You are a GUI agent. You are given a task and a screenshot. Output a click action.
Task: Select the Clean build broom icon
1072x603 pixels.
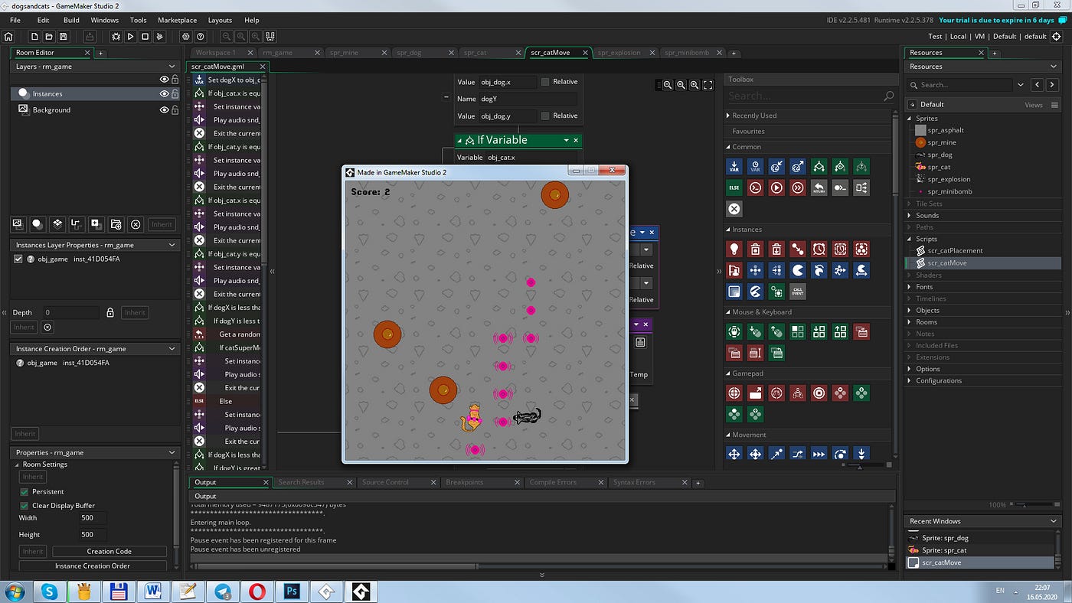click(159, 36)
